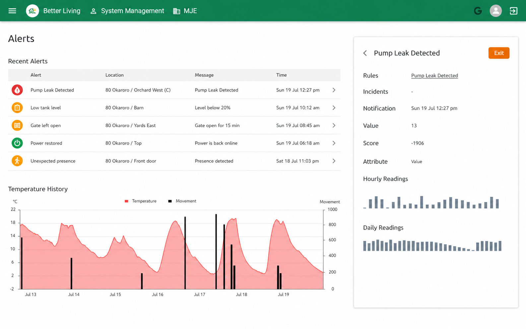Viewport: 526px width, 329px height.
Task: Expand the Unexpected presence alert row
Action: [x=334, y=161]
